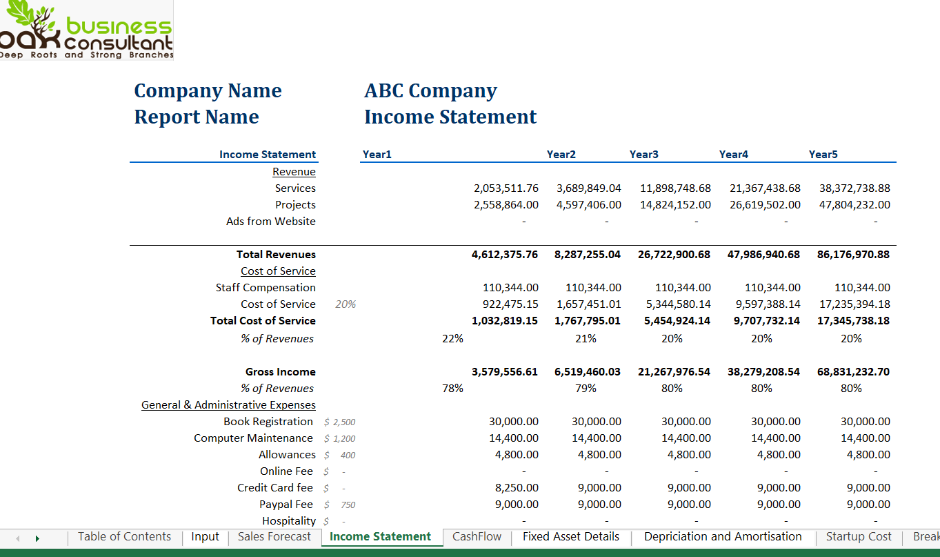Select the Online Fee label

click(286, 471)
